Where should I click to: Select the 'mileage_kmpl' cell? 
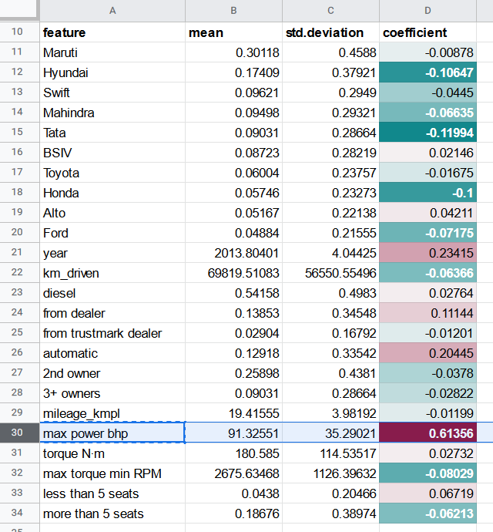pos(112,413)
